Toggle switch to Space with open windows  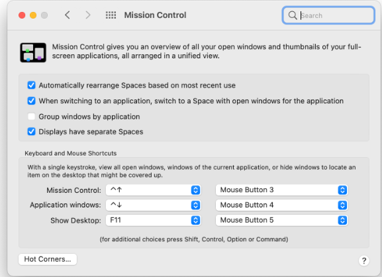pos(31,101)
